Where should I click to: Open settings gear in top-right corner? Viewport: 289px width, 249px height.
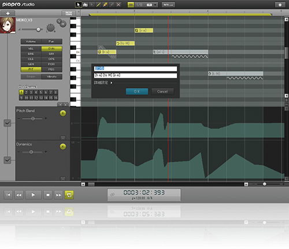point(280,5)
